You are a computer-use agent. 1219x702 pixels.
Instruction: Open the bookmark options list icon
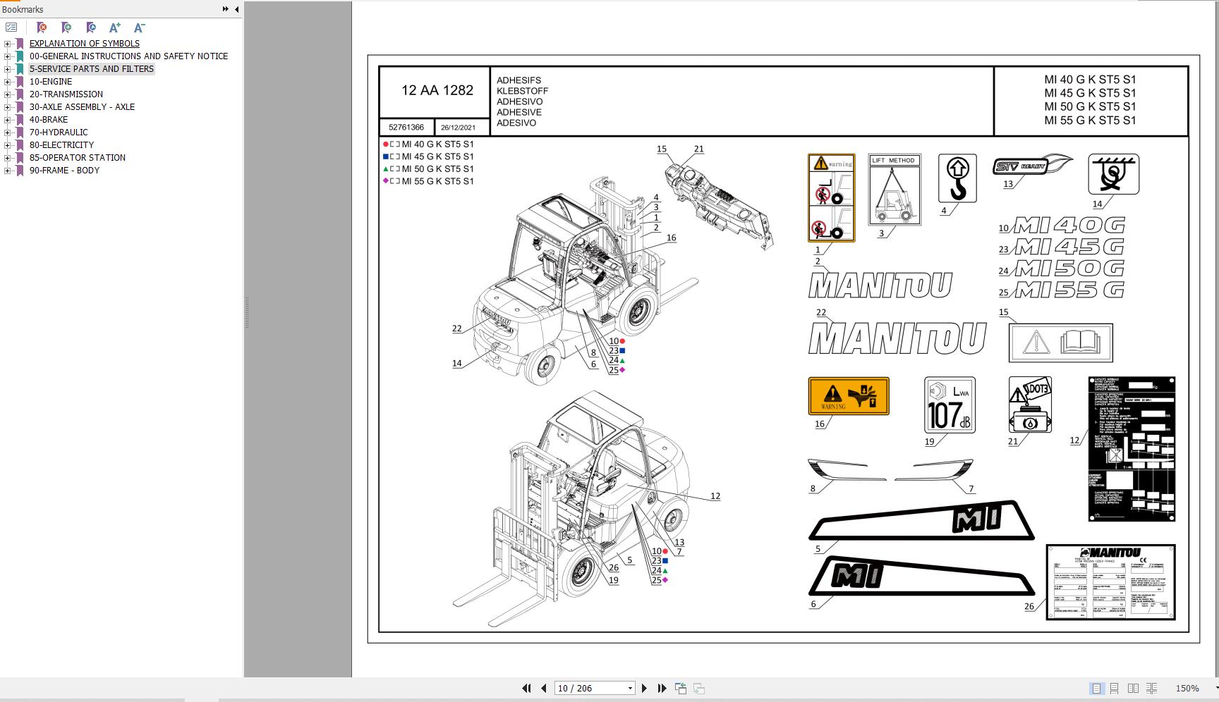(x=11, y=27)
